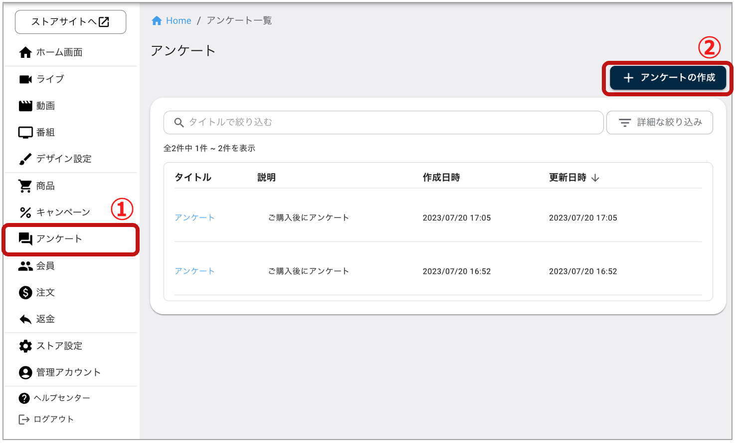Toggle sort arrow next to 更新日時
The width and height of the screenshot is (736, 443).
[595, 178]
